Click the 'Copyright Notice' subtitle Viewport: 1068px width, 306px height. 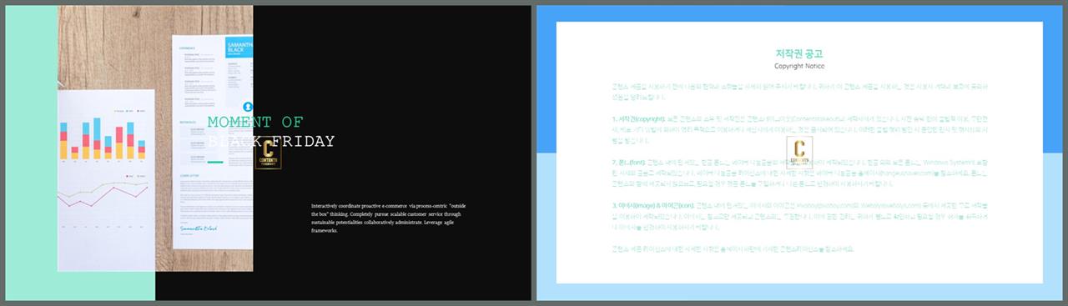(799, 66)
